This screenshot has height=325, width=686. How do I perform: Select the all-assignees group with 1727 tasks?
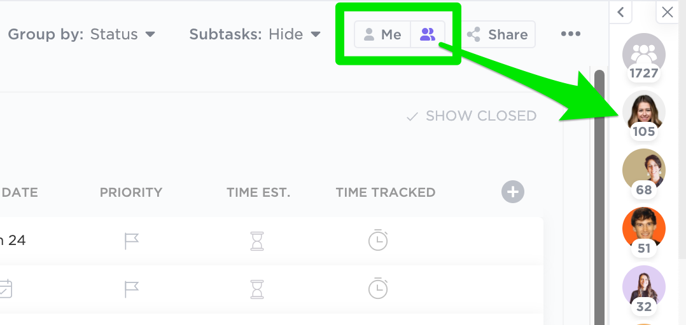click(643, 56)
